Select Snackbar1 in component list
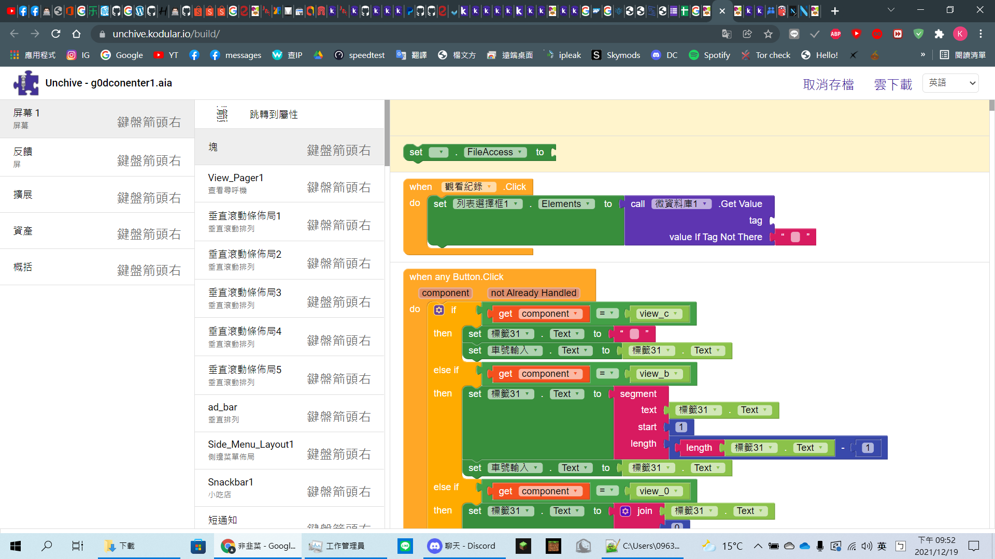 click(289, 488)
